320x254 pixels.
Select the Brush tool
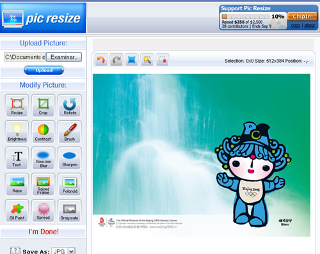pos(70,132)
